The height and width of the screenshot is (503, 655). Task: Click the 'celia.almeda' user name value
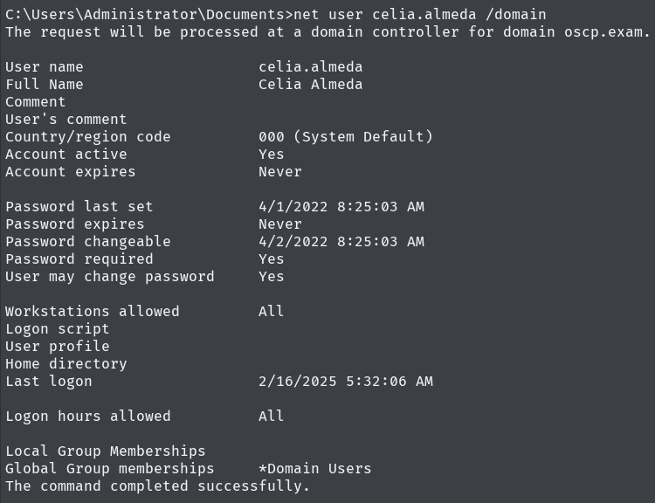coord(310,66)
